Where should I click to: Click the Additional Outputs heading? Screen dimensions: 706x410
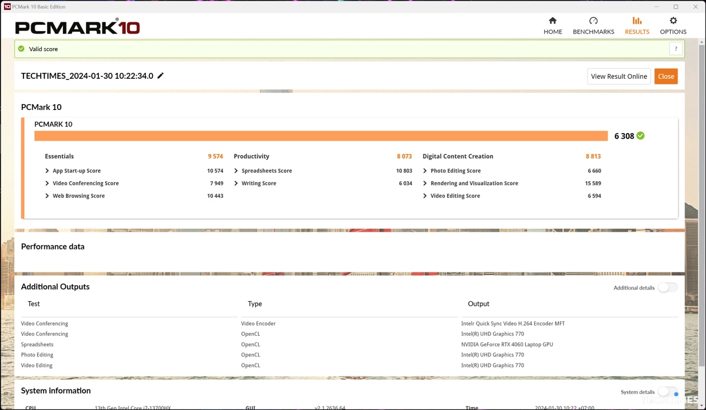click(x=55, y=287)
